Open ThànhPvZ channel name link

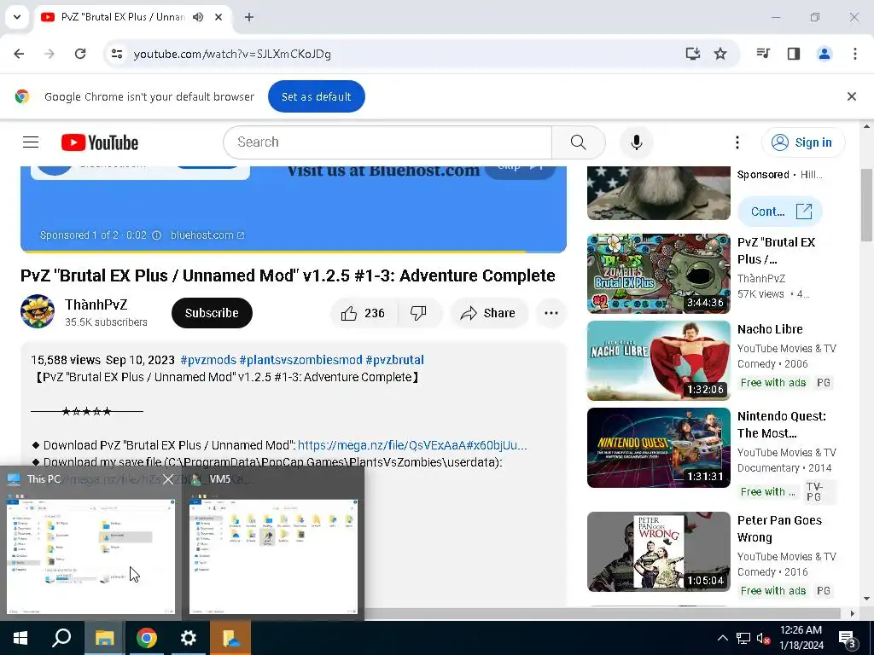click(x=96, y=304)
